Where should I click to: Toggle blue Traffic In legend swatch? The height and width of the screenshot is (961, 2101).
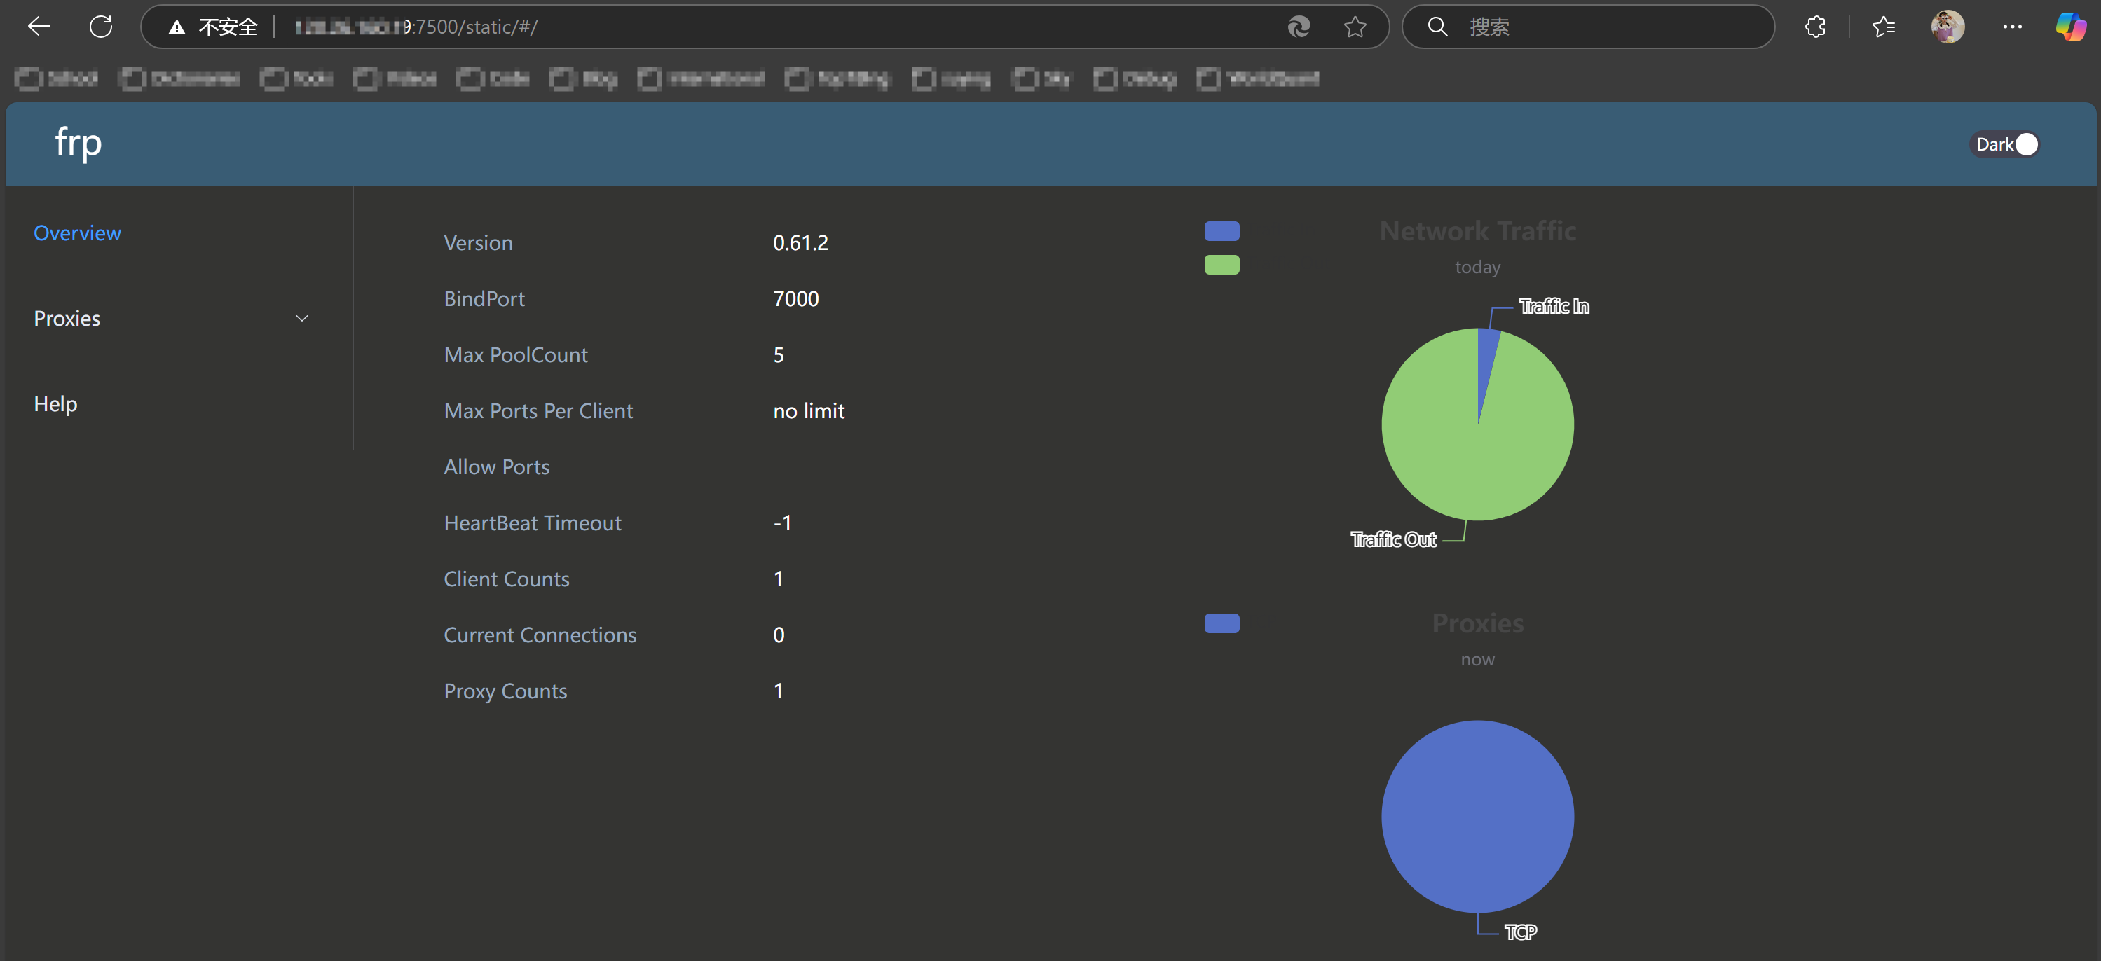coord(1221,231)
